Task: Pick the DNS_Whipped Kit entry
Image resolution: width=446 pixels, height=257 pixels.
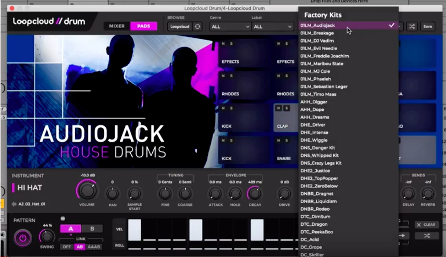Action: [348, 155]
